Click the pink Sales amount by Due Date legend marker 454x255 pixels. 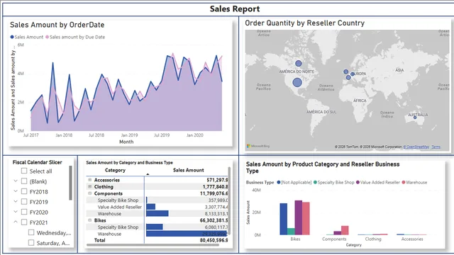pyautogui.click(x=48, y=37)
